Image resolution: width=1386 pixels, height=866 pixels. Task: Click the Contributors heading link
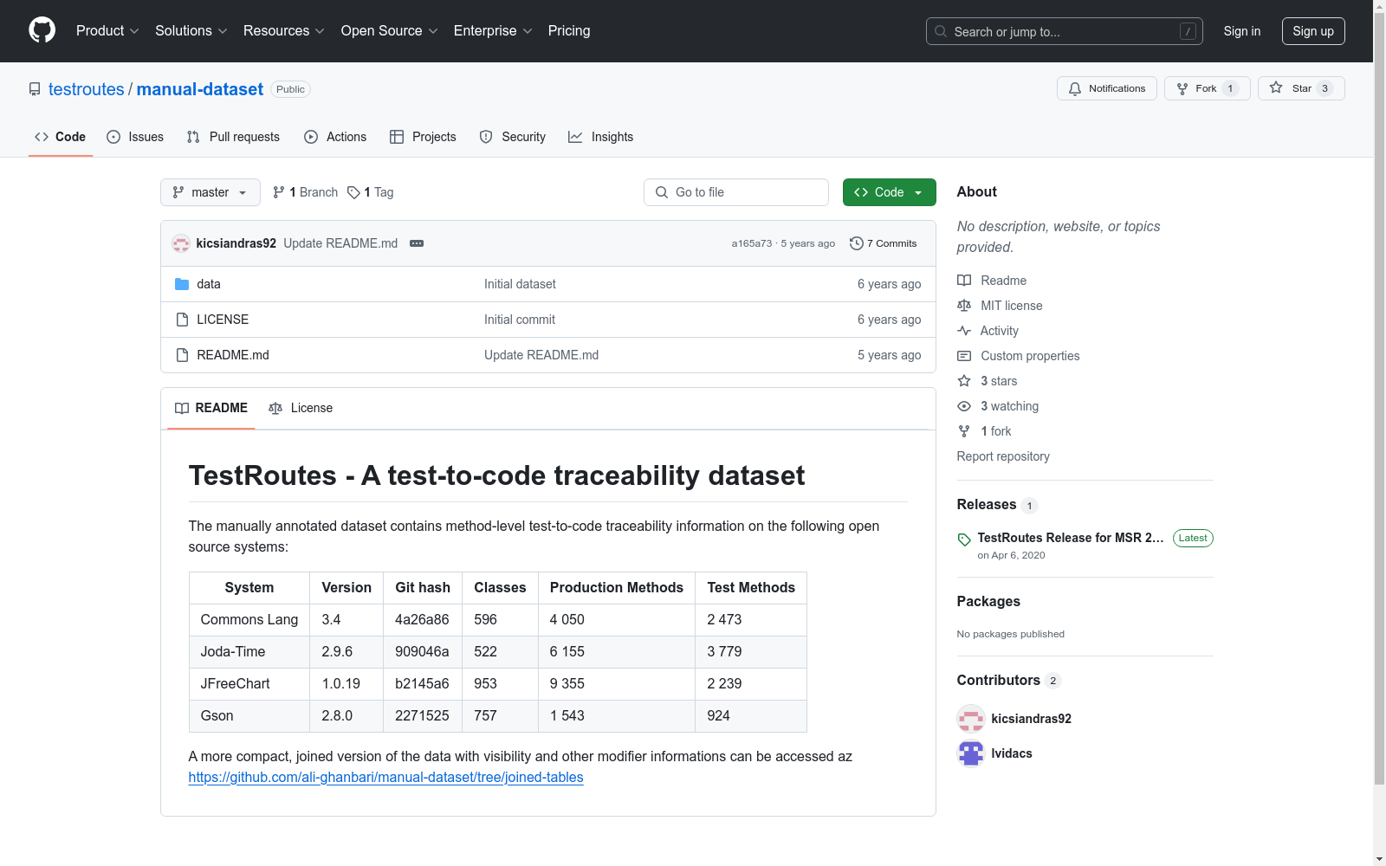999,681
